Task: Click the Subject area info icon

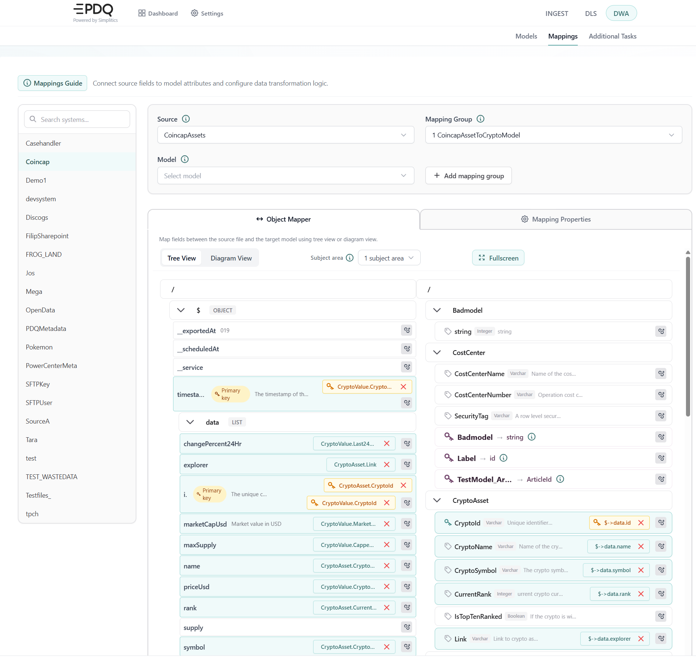Action: point(349,258)
